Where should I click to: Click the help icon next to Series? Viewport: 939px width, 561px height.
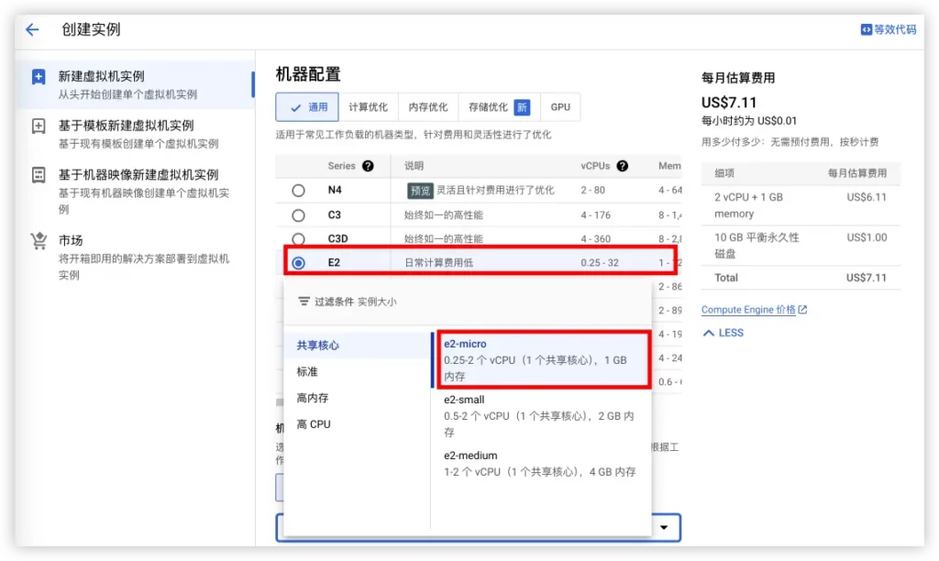(368, 166)
